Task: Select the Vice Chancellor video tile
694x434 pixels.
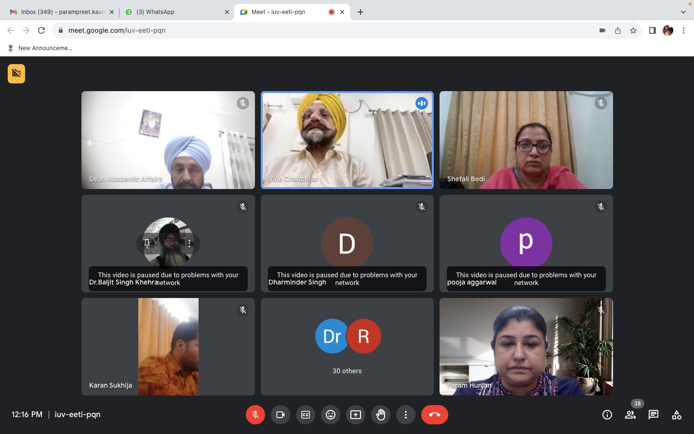Action: [347, 140]
